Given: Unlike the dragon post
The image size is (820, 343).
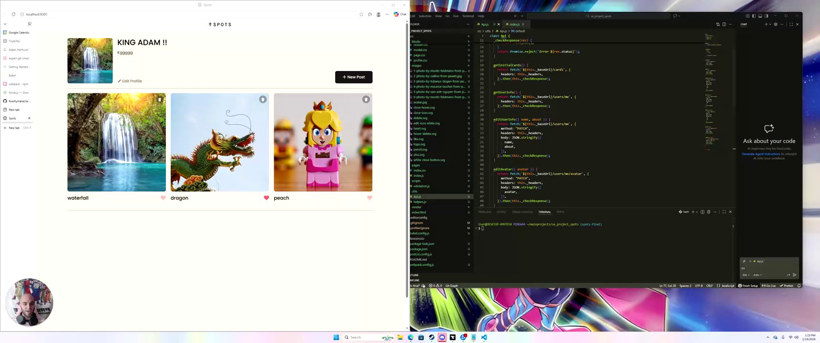Looking at the screenshot, I should tap(266, 198).
